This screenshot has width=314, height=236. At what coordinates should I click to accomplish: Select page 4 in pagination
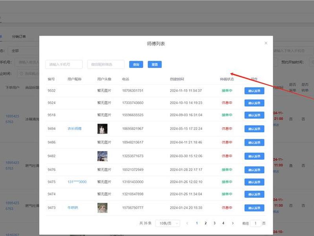223,223
